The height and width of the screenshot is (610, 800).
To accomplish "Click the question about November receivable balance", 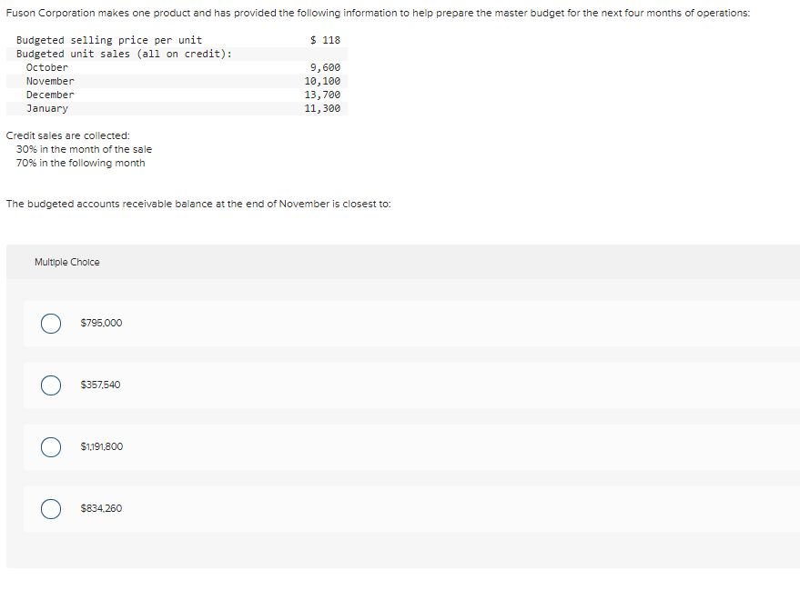I will (198, 204).
